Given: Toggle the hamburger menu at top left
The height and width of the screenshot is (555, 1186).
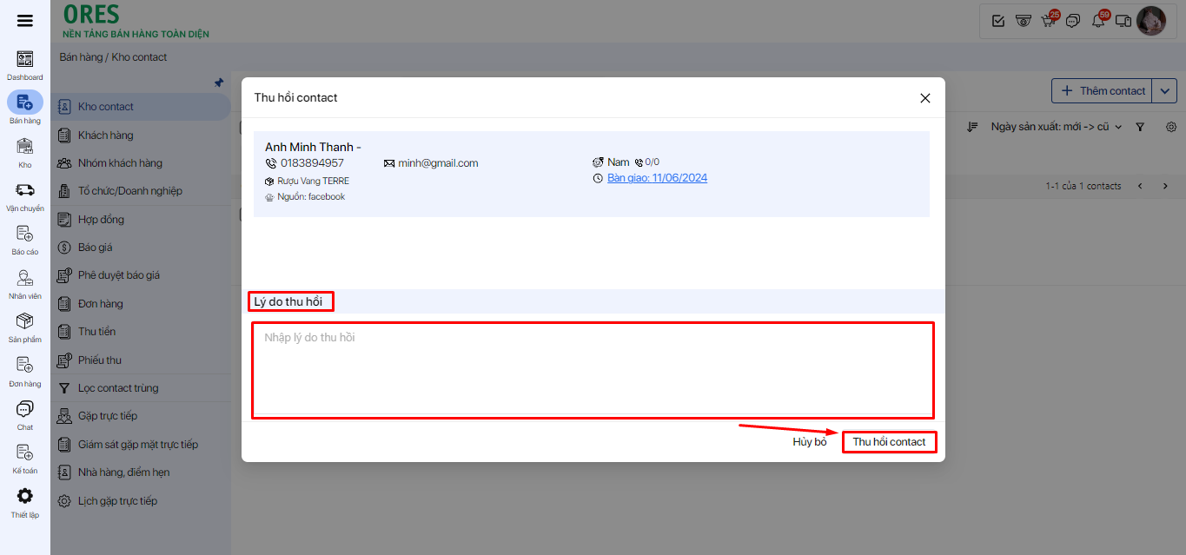Looking at the screenshot, I should 24,21.
